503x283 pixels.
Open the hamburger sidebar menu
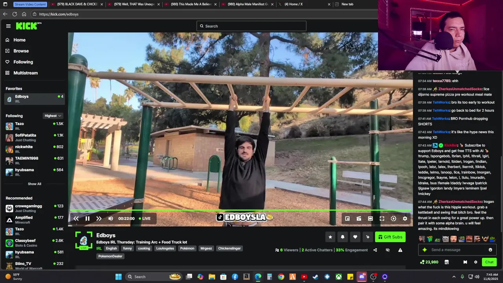[8, 26]
